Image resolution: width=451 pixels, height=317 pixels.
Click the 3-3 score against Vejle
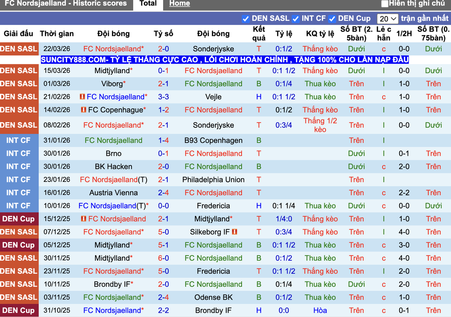point(163,97)
